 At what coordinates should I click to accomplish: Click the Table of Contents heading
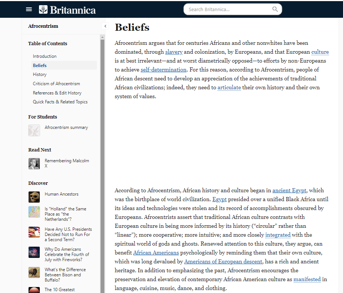click(x=48, y=43)
